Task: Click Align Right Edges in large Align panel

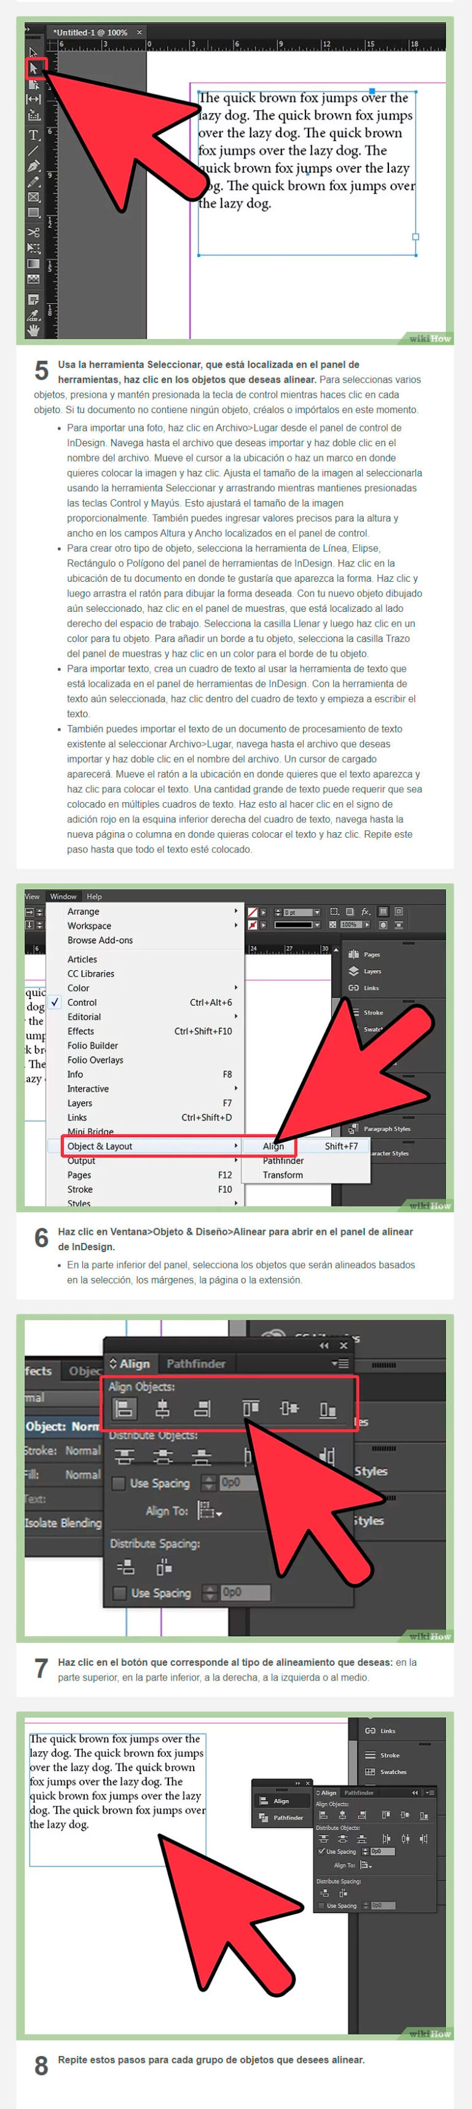Action: point(202,1409)
